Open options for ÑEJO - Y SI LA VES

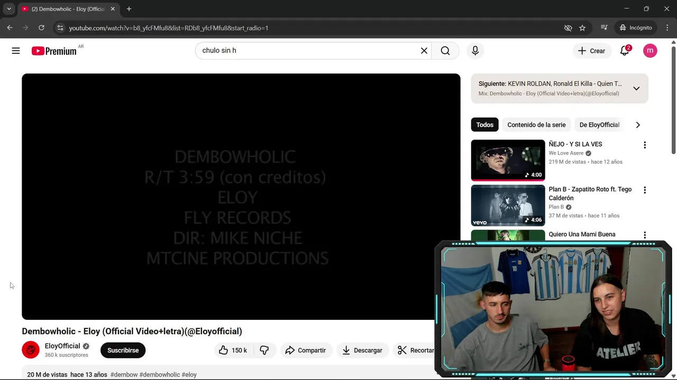point(644,145)
